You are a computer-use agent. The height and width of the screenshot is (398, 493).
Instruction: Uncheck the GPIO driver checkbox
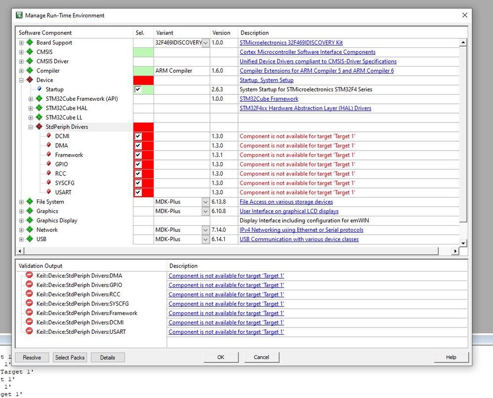pyautogui.click(x=138, y=164)
